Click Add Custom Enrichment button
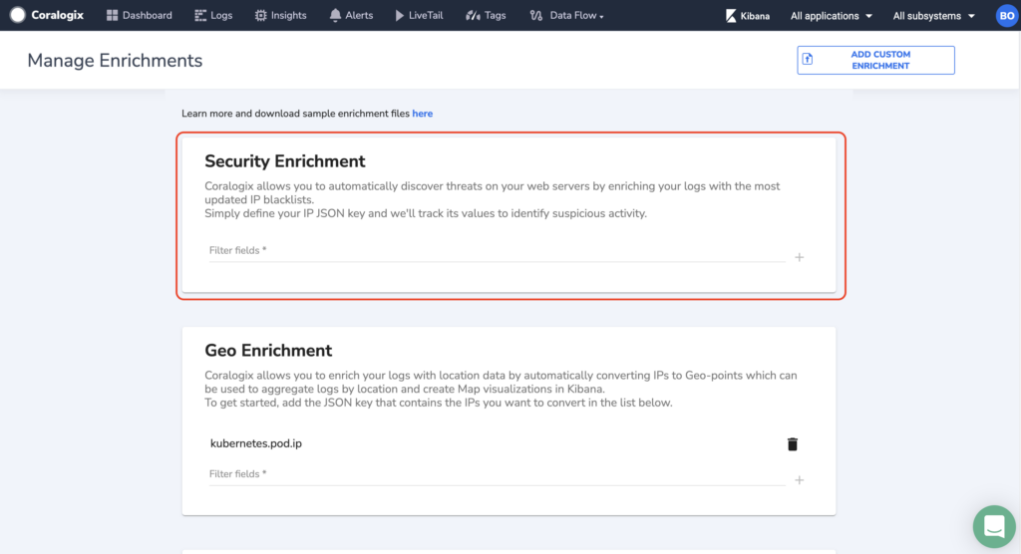 pyautogui.click(x=875, y=60)
